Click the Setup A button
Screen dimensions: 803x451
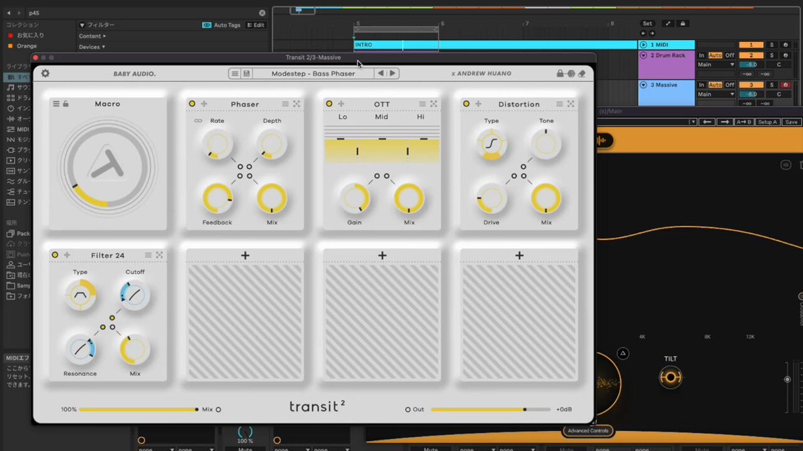pos(768,122)
